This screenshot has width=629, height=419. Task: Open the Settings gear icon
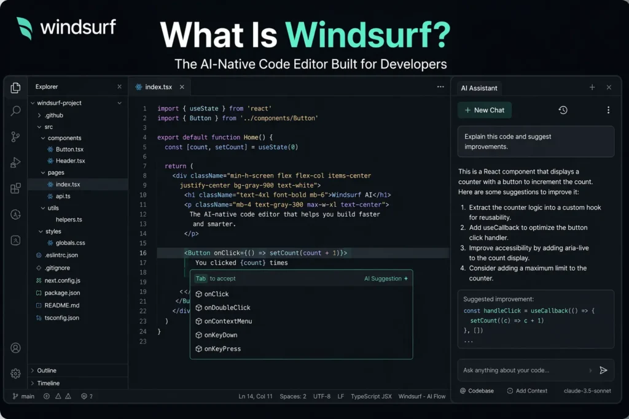[x=15, y=374]
